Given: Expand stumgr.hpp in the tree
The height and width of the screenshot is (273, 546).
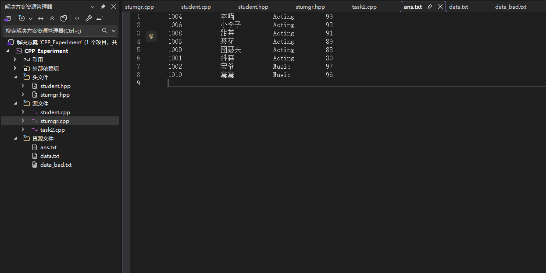Looking at the screenshot, I should [23, 94].
